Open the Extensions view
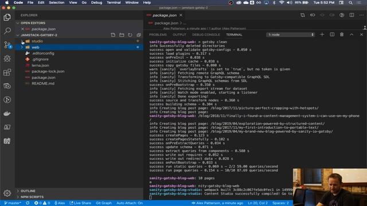Screen dimensions: 367x206 tap(7, 72)
